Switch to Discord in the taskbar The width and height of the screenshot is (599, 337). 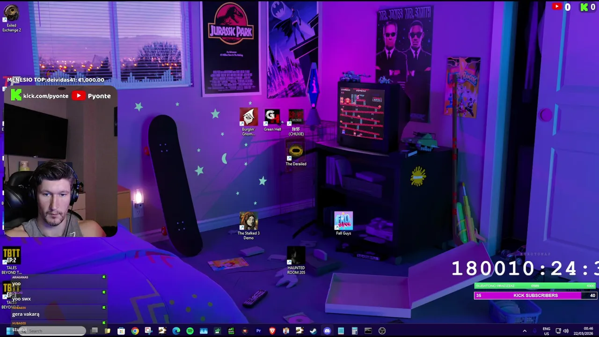(327, 331)
